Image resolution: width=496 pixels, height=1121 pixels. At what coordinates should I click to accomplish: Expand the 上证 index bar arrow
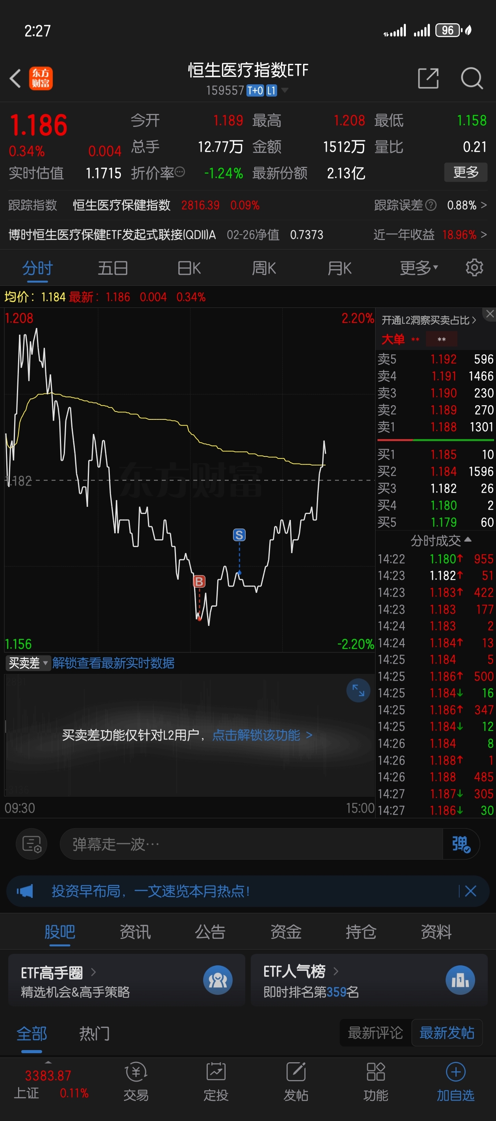click(48, 1062)
